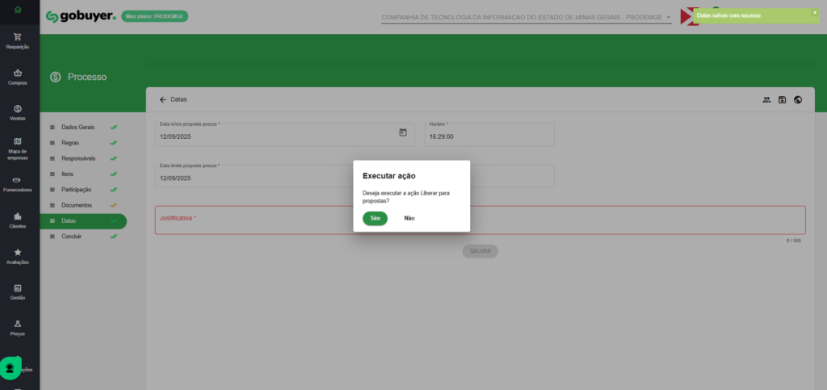Image resolution: width=827 pixels, height=390 pixels.
Task: Close the 'Datas salvas com sucesso' notification
Action: (x=814, y=12)
